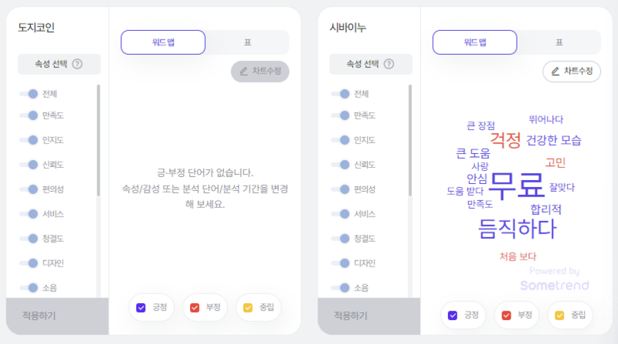Click the help icon beside 시바이누 속성 선택
Image resolution: width=618 pixels, height=344 pixels.
pyautogui.click(x=389, y=64)
